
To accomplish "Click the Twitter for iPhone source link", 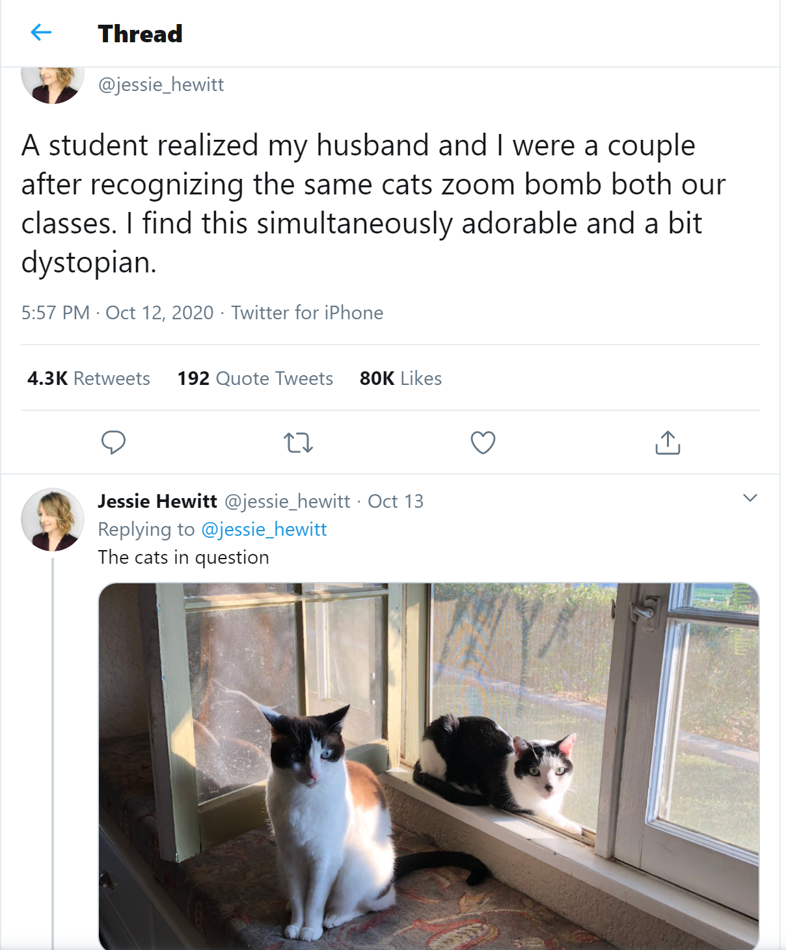I will click(307, 313).
